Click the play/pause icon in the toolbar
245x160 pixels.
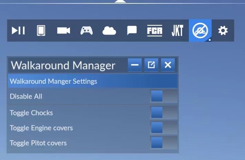tap(18, 30)
